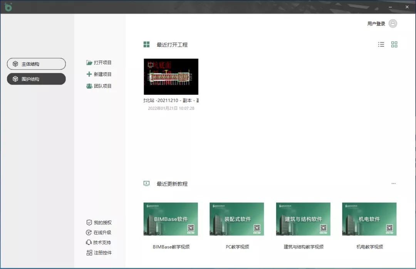This screenshot has width=416, height=269.
Task: Switch recent projects to list view
Action: (x=381, y=44)
